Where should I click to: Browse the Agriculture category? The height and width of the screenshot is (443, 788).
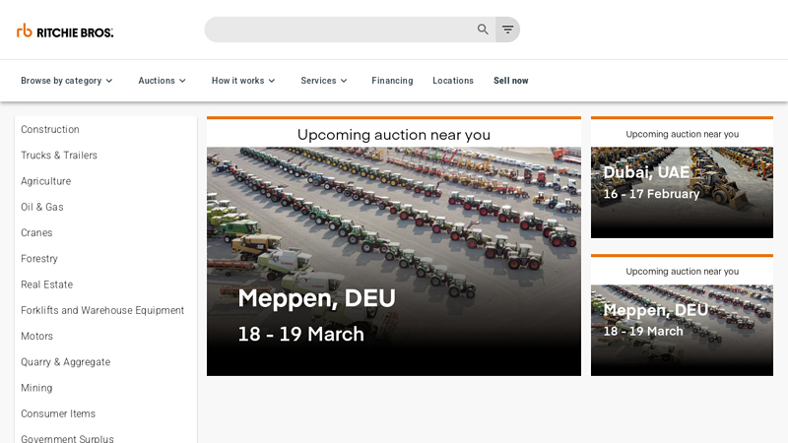pos(45,181)
